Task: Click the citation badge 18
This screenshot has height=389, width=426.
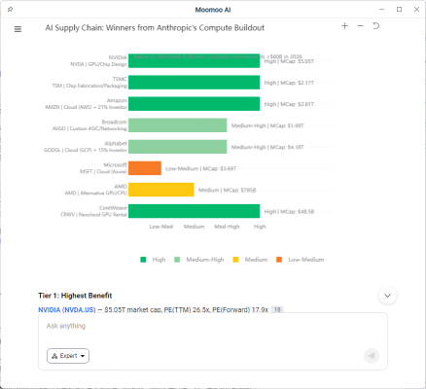Action: pyautogui.click(x=277, y=310)
